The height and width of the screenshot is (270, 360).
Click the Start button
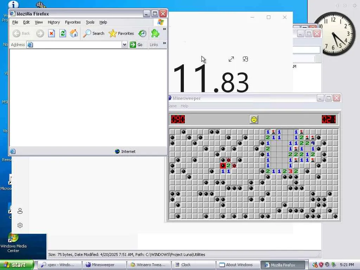(17, 265)
